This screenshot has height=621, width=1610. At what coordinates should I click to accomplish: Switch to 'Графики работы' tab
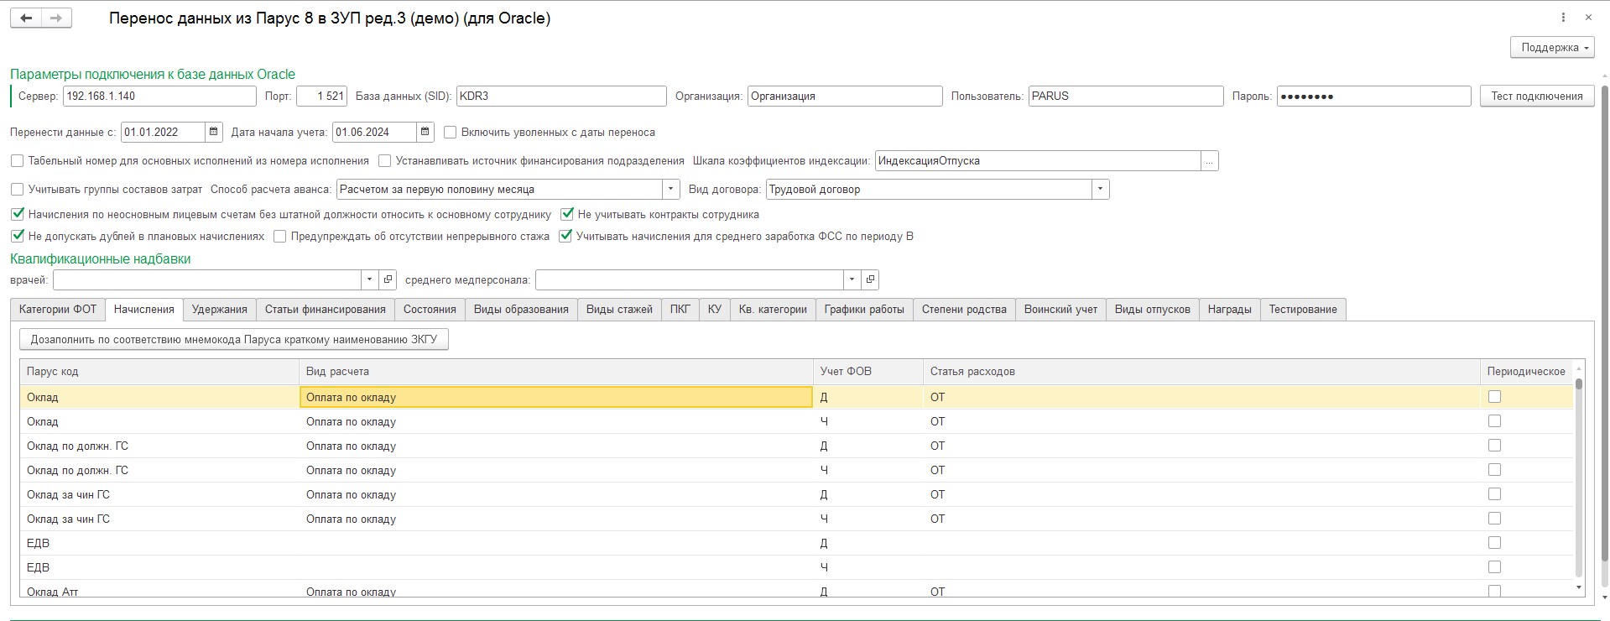864,310
